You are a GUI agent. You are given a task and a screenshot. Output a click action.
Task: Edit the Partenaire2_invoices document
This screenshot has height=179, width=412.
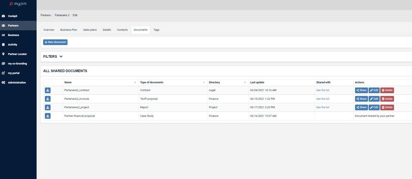374,99
